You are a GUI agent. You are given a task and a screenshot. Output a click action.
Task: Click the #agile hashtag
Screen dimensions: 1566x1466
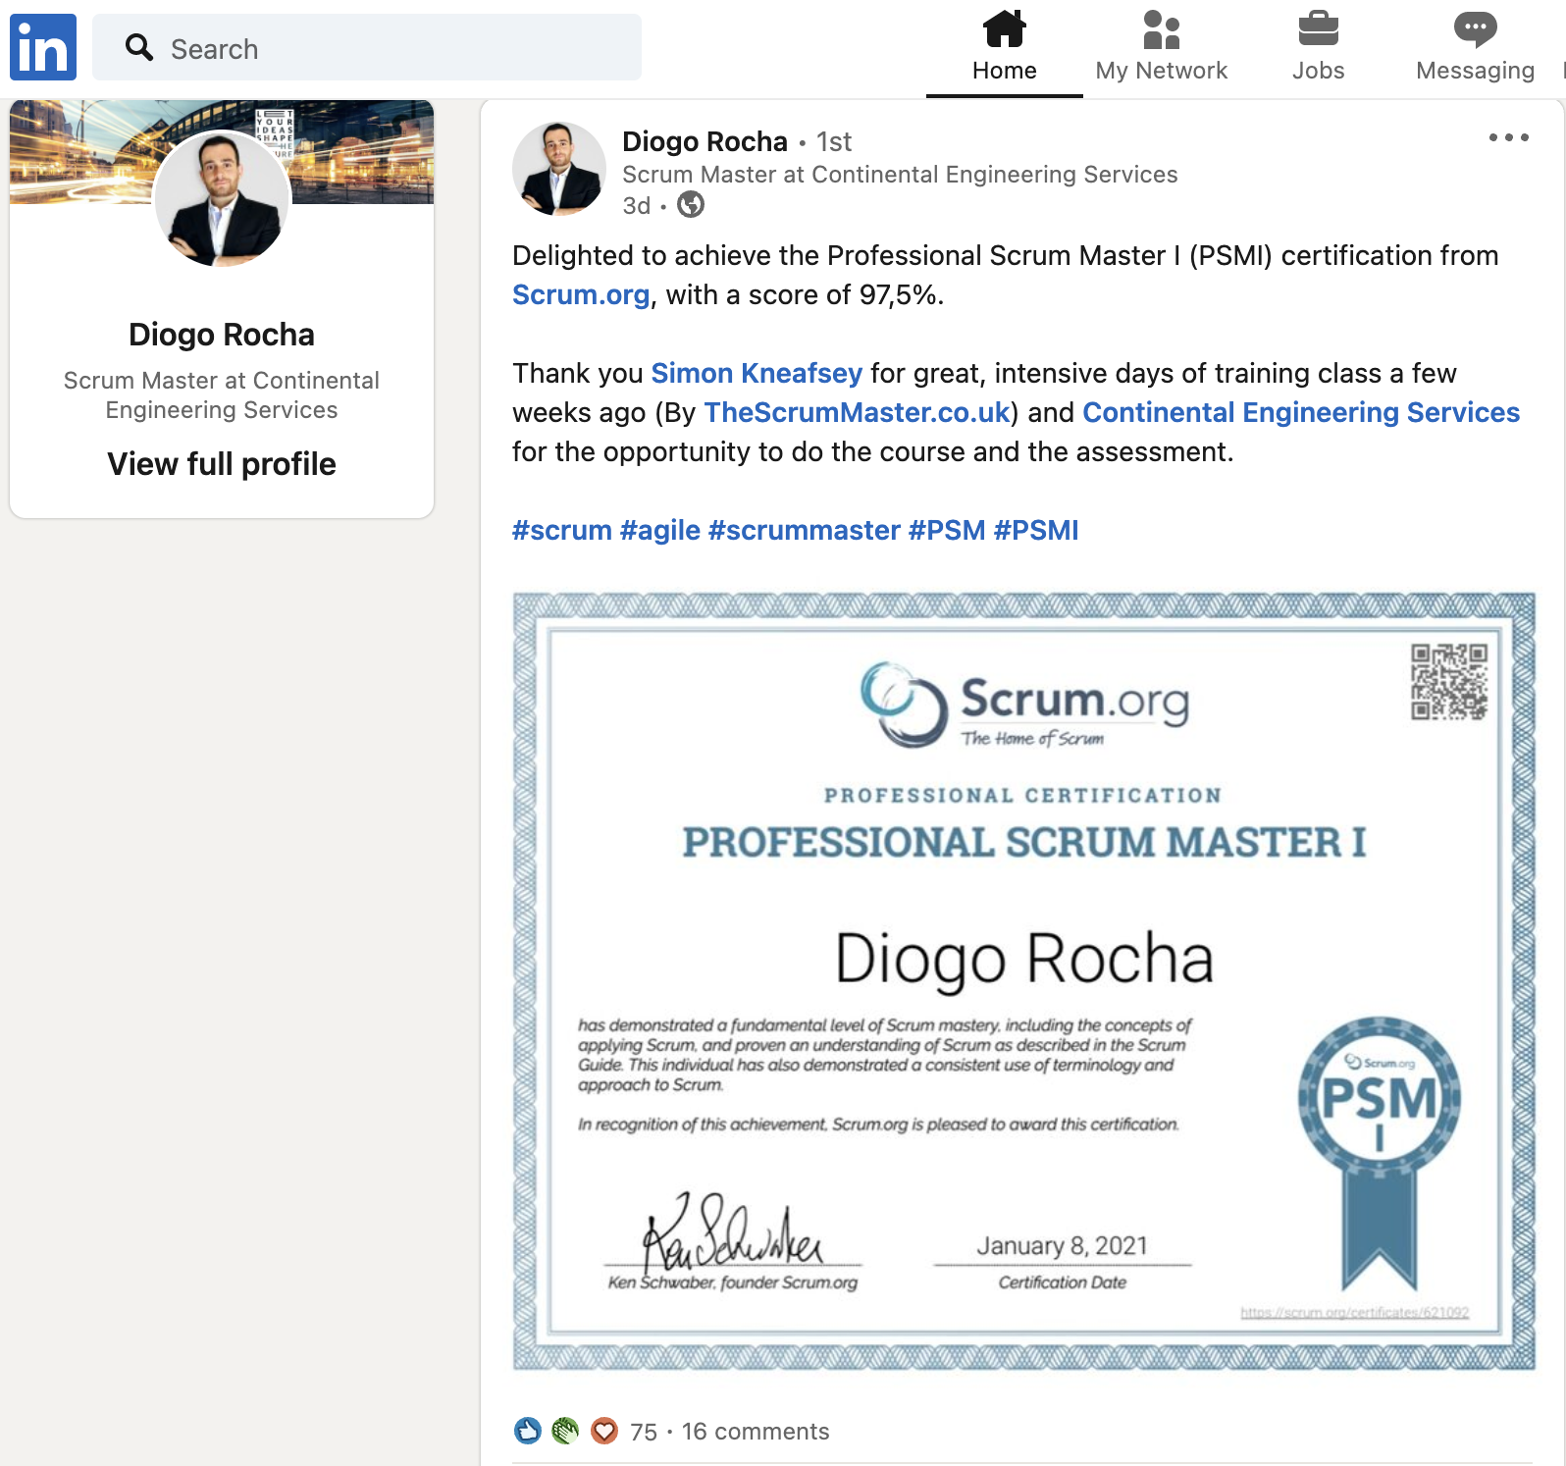click(660, 530)
